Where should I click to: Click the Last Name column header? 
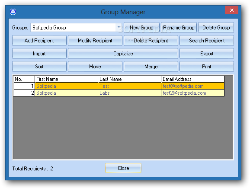[x=129, y=79]
